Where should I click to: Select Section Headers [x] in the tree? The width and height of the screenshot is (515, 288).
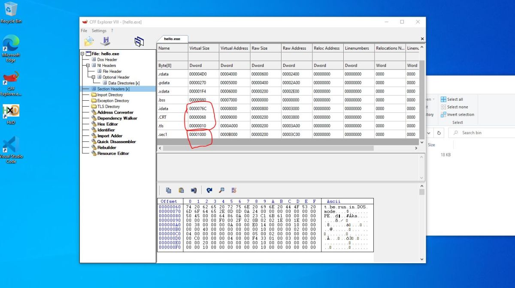pyautogui.click(x=113, y=89)
